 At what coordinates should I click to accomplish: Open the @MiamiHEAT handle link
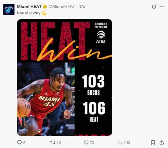[61, 7]
